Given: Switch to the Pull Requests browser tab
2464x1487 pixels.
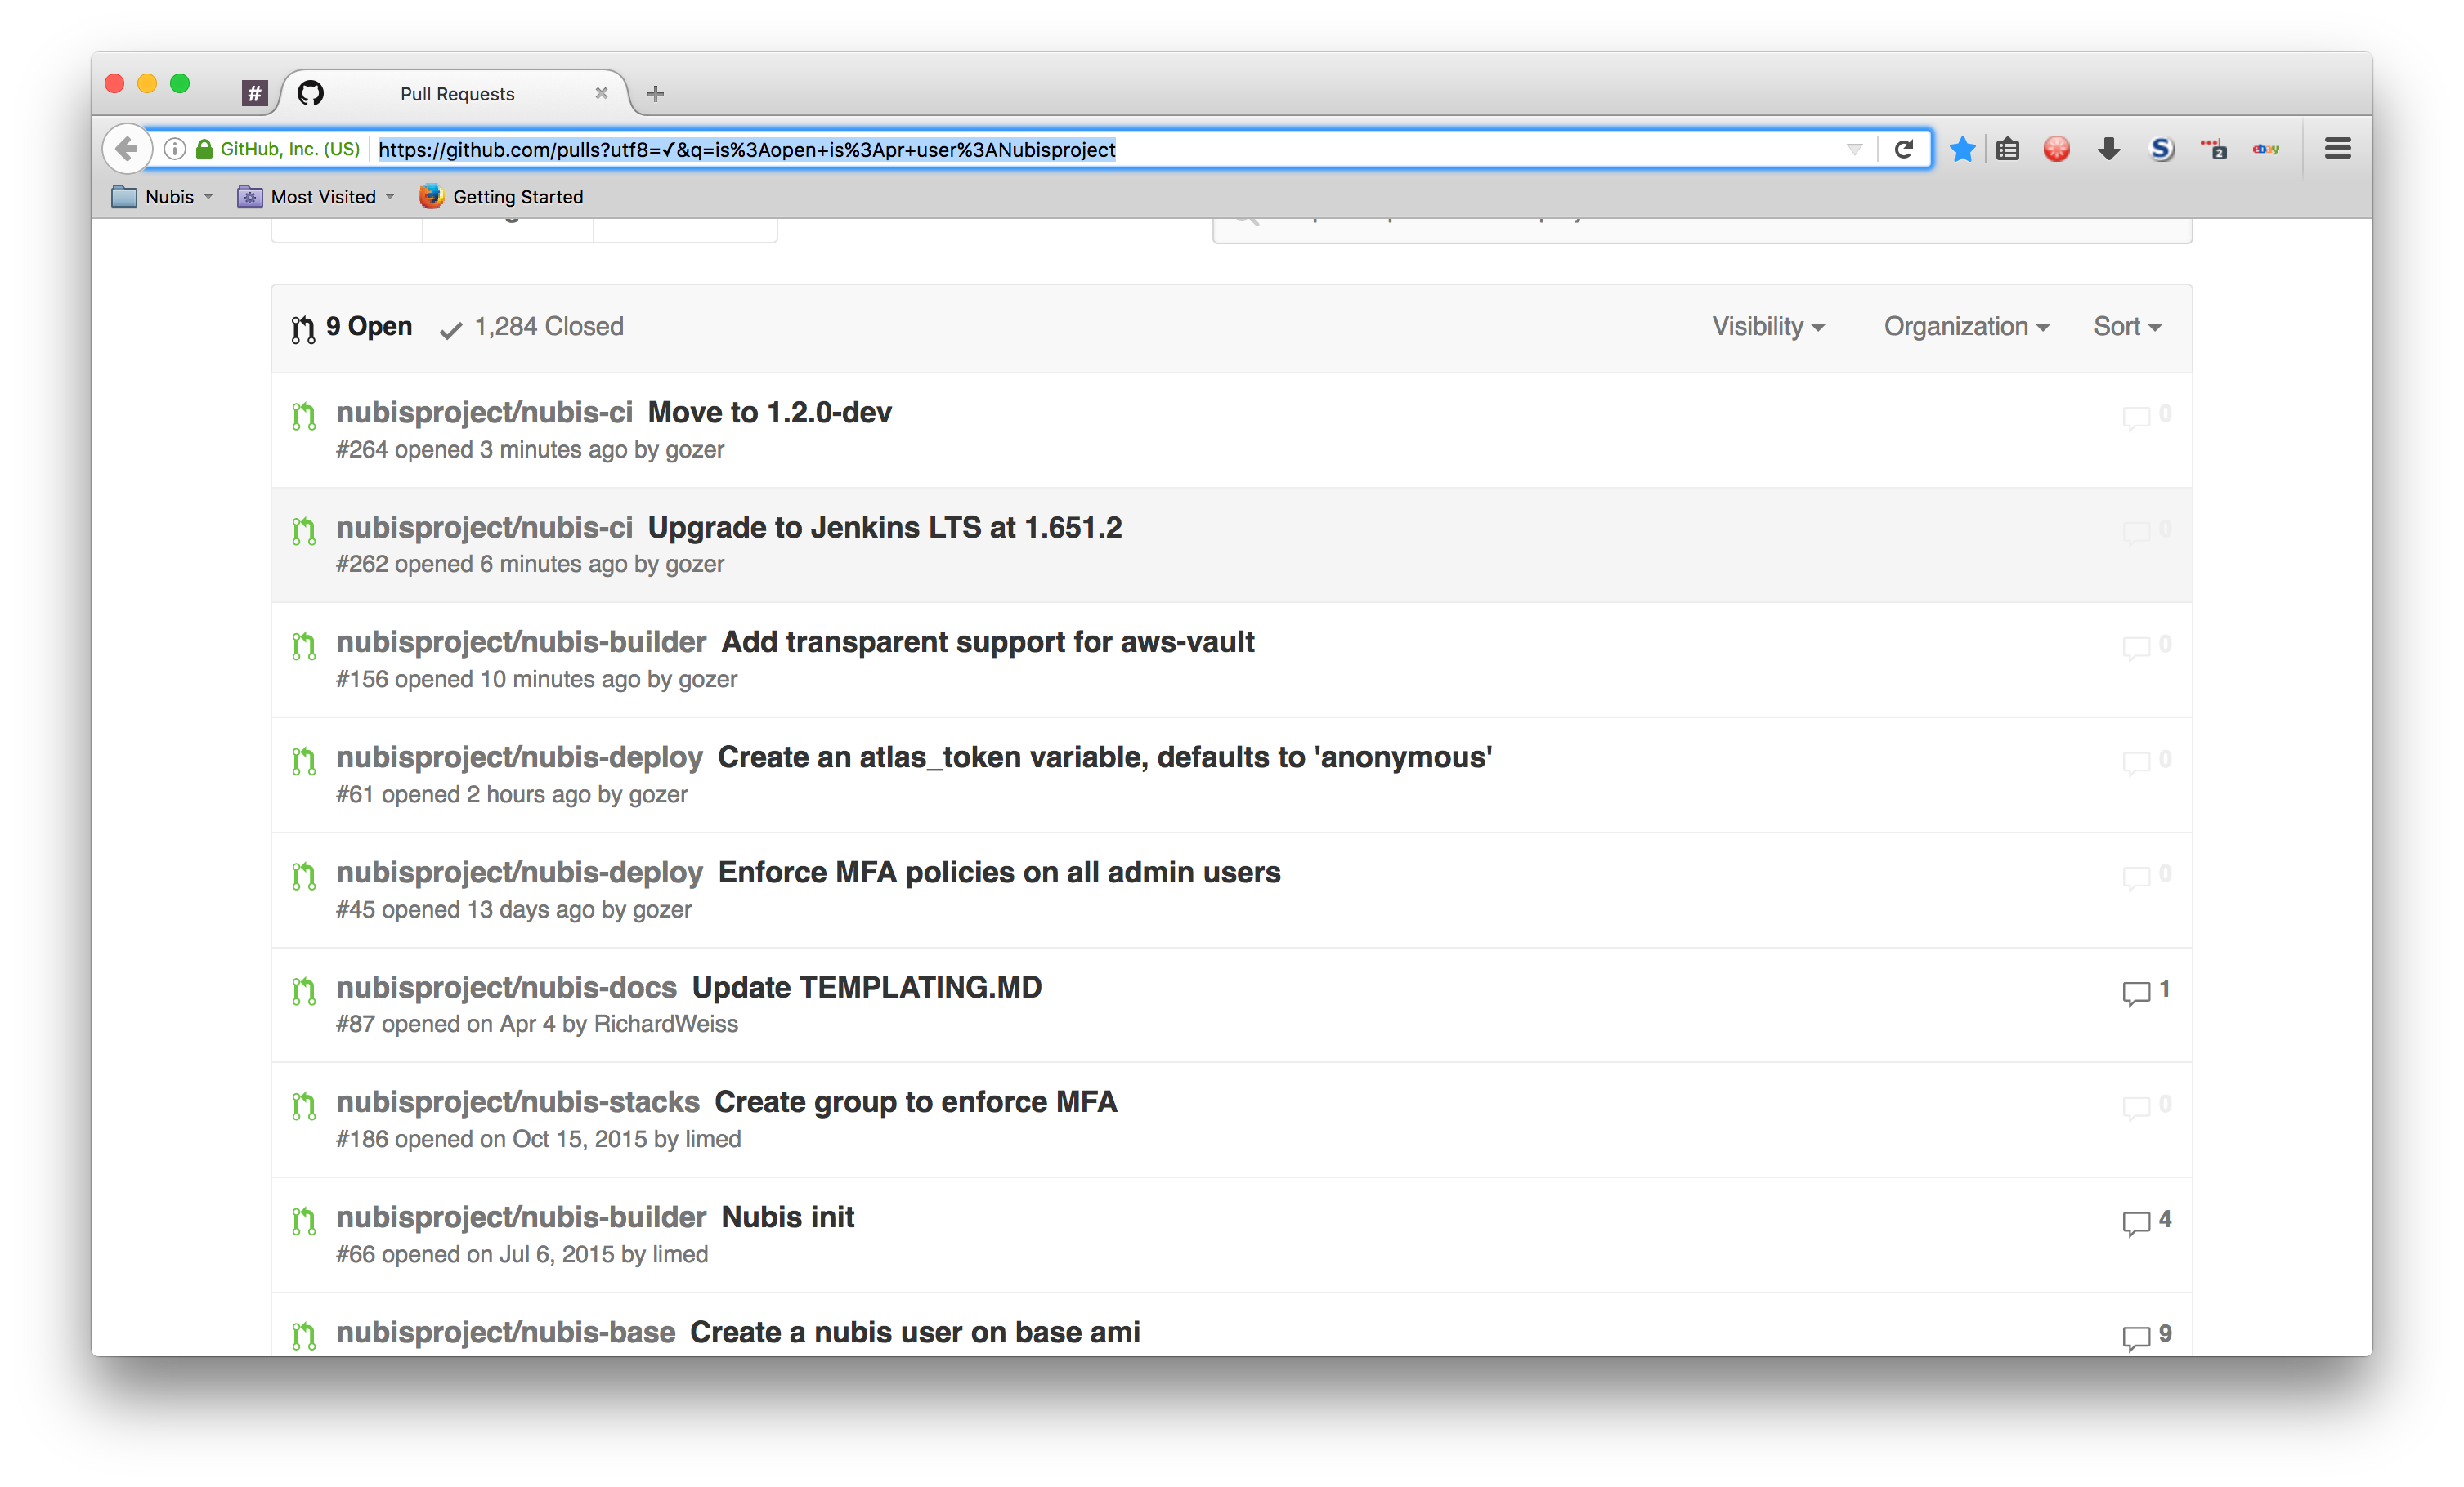Looking at the screenshot, I should 457,93.
